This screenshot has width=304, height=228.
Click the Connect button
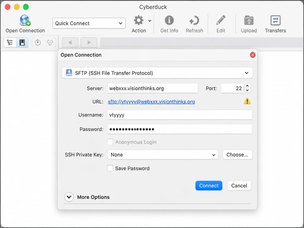[209, 186]
